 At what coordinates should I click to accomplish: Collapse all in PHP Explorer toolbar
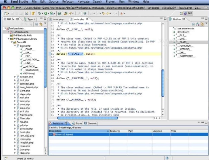pyautogui.click(x=37, y=24)
